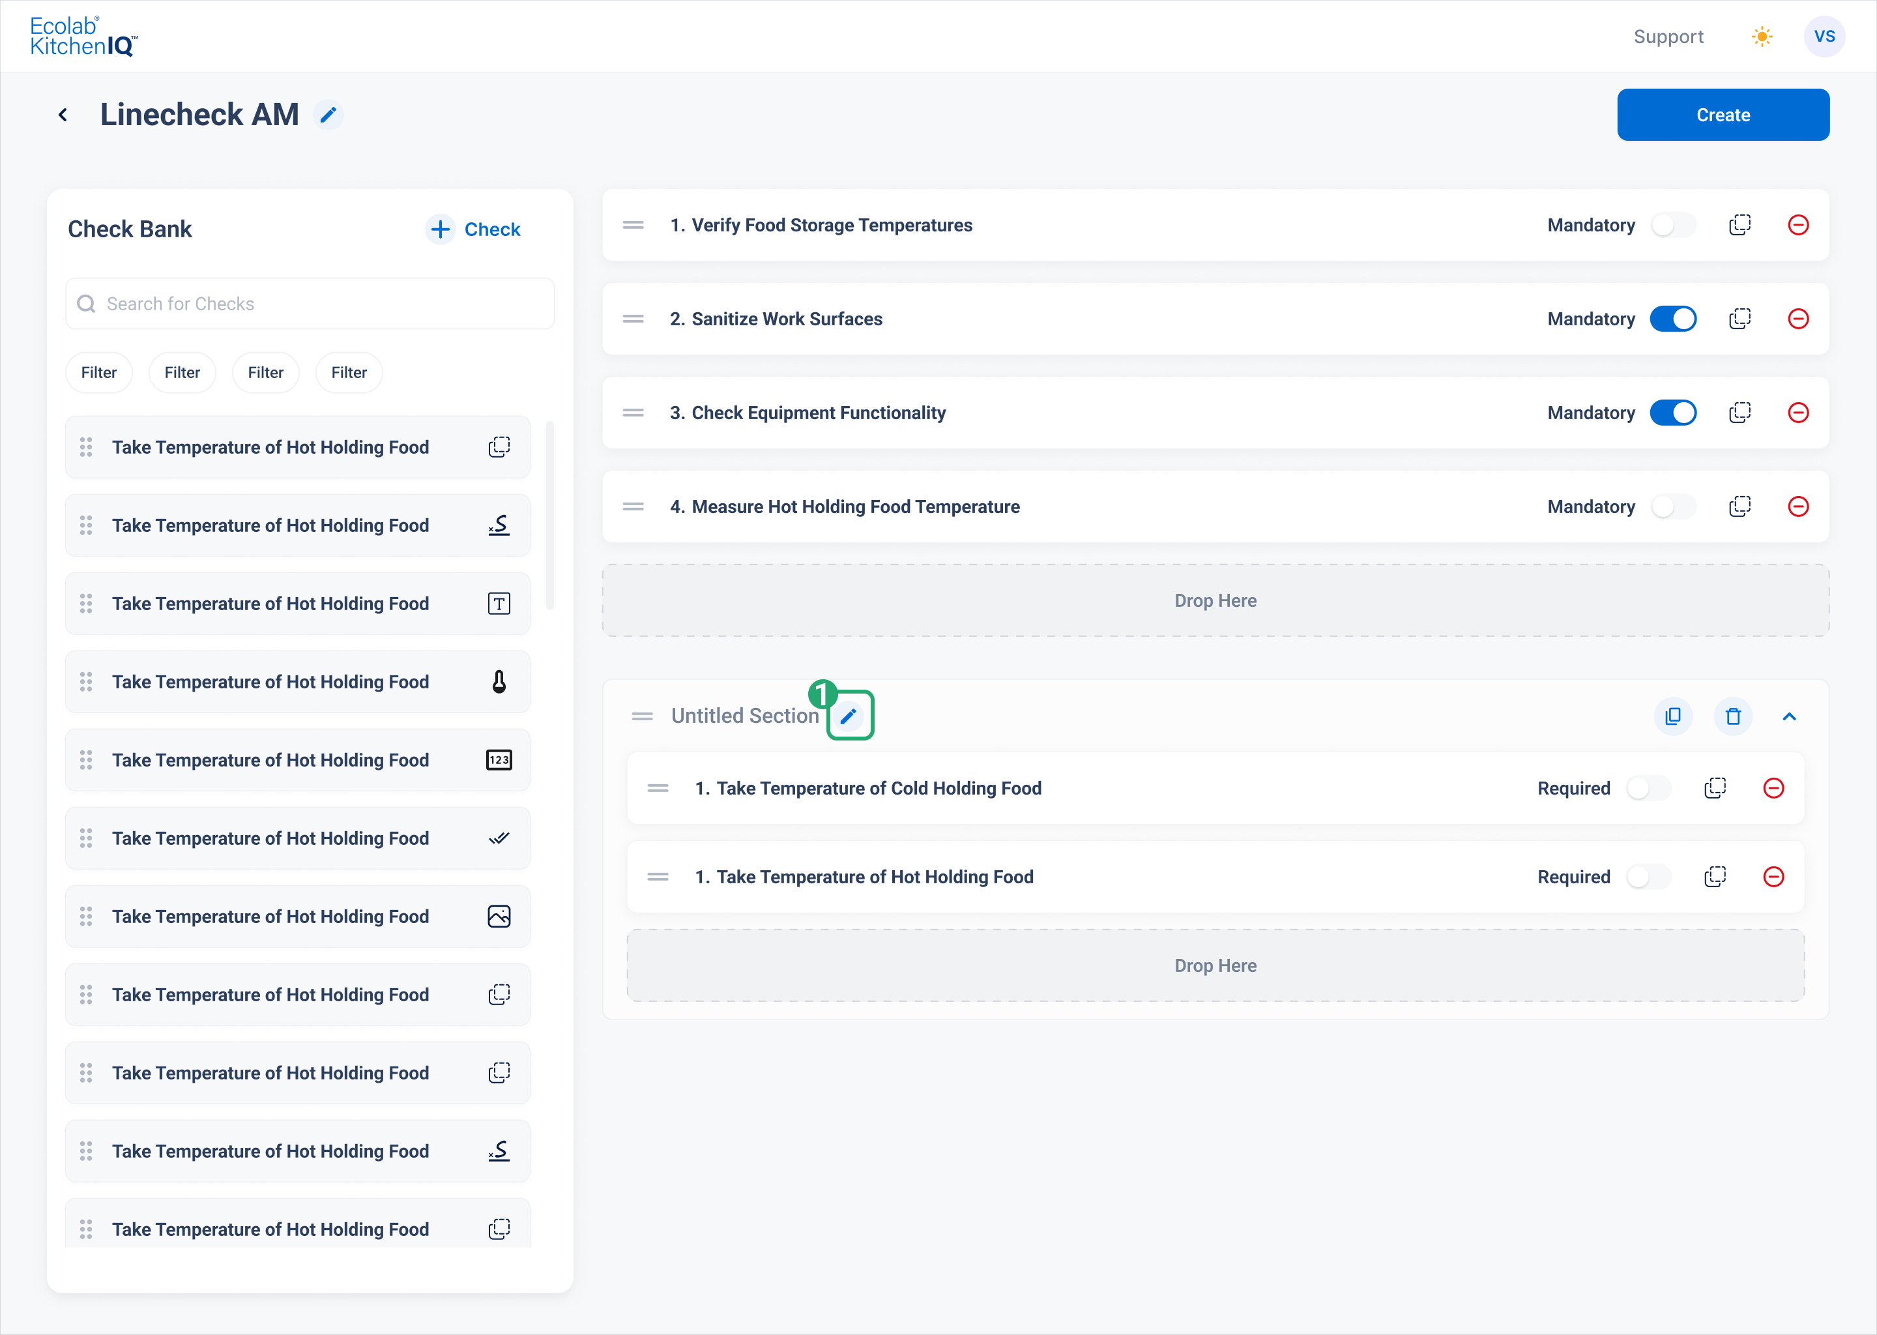This screenshot has height=1335, width=1877.
Task: Click the thermometer-type icon in Check Bank
Action: [499, 681]
